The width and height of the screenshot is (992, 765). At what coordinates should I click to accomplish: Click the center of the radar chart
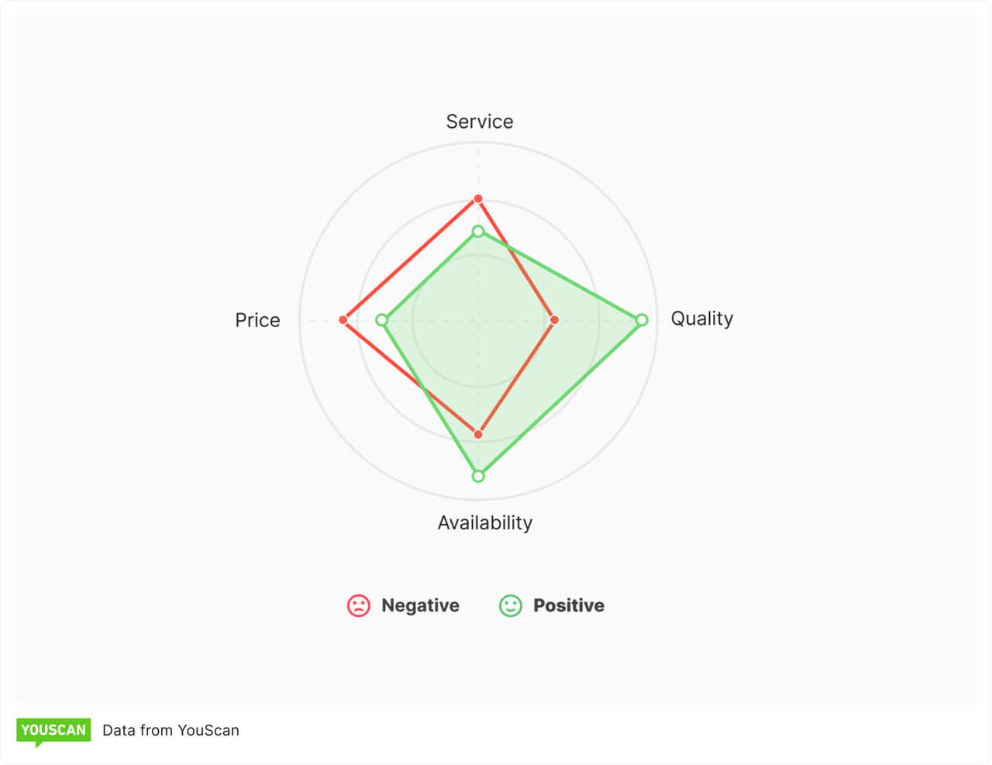478,320
